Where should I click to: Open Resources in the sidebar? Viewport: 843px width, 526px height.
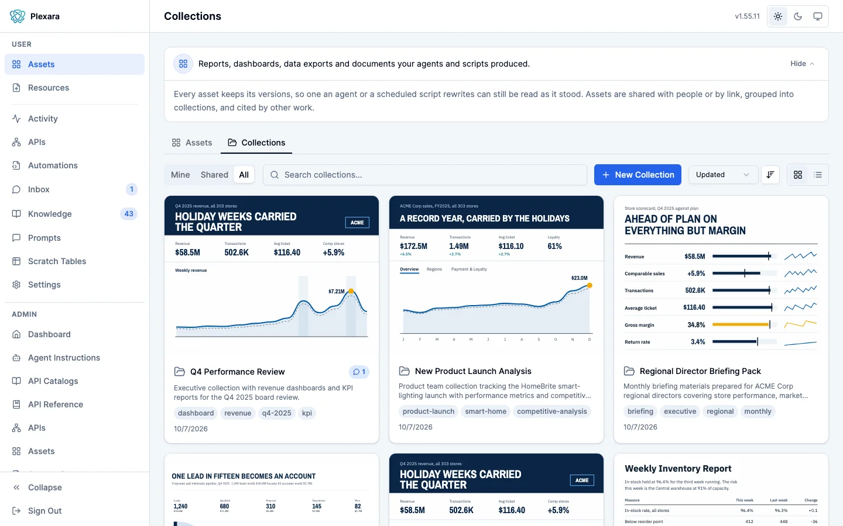pos(74,88)
